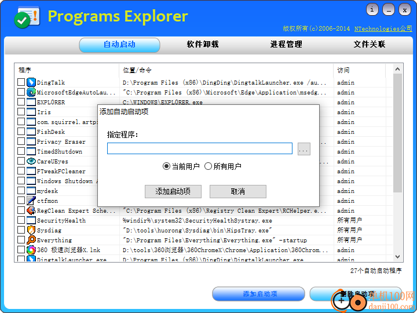Tick the 360 极速浏览器X.lnk checkbox
The image size is (417, 313).
click(x=21, y=249)
